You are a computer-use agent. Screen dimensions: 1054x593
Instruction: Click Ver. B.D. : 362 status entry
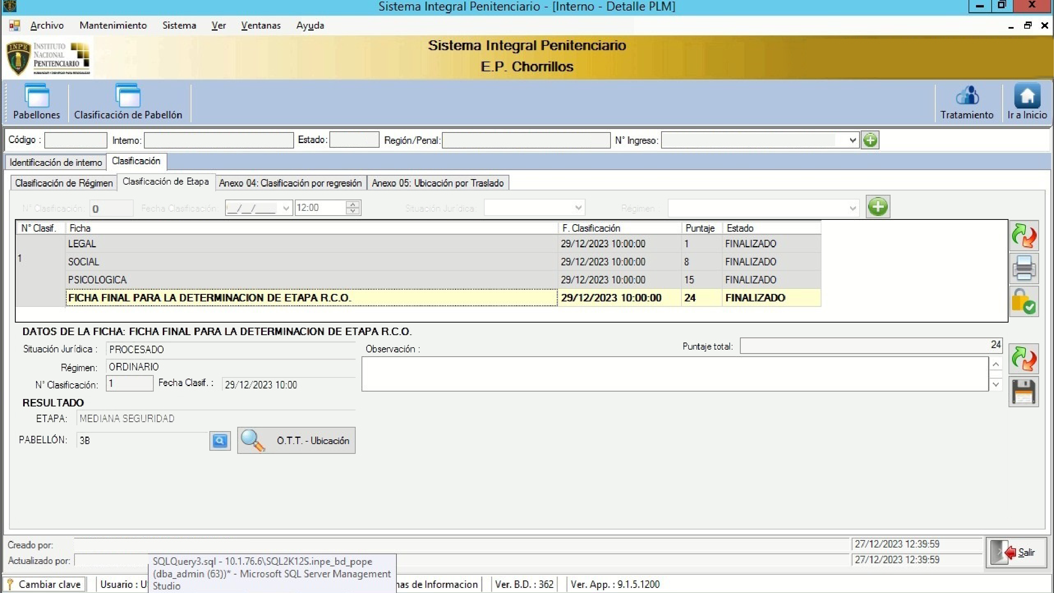pos(524,584)
